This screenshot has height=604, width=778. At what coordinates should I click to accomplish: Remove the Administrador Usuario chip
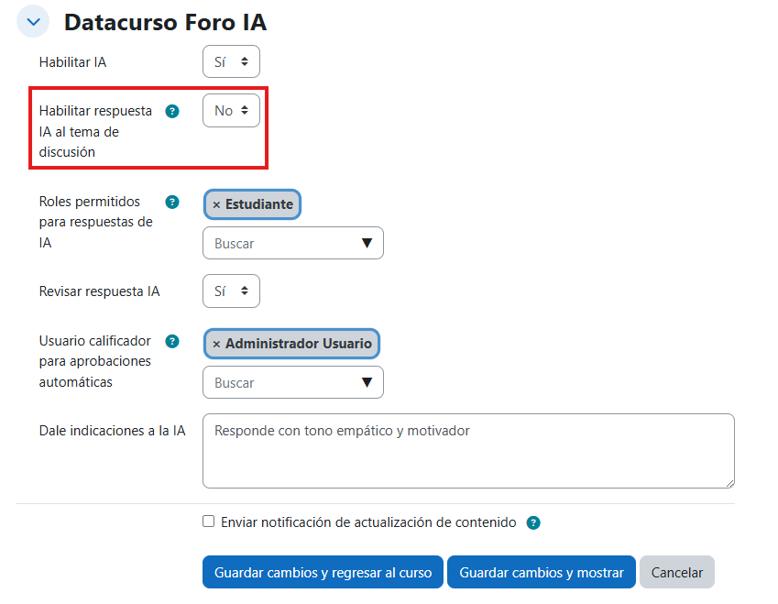pyautogui.click(x=215, y=344)
